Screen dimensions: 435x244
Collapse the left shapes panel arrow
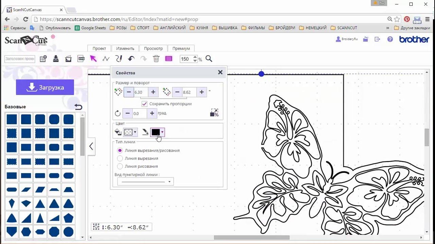[x=91, y=146]
